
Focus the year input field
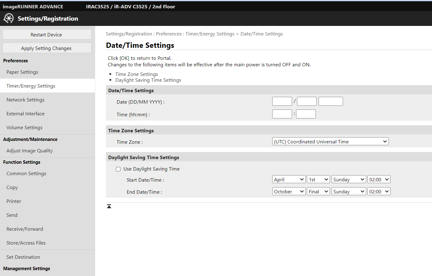point(330,101)
